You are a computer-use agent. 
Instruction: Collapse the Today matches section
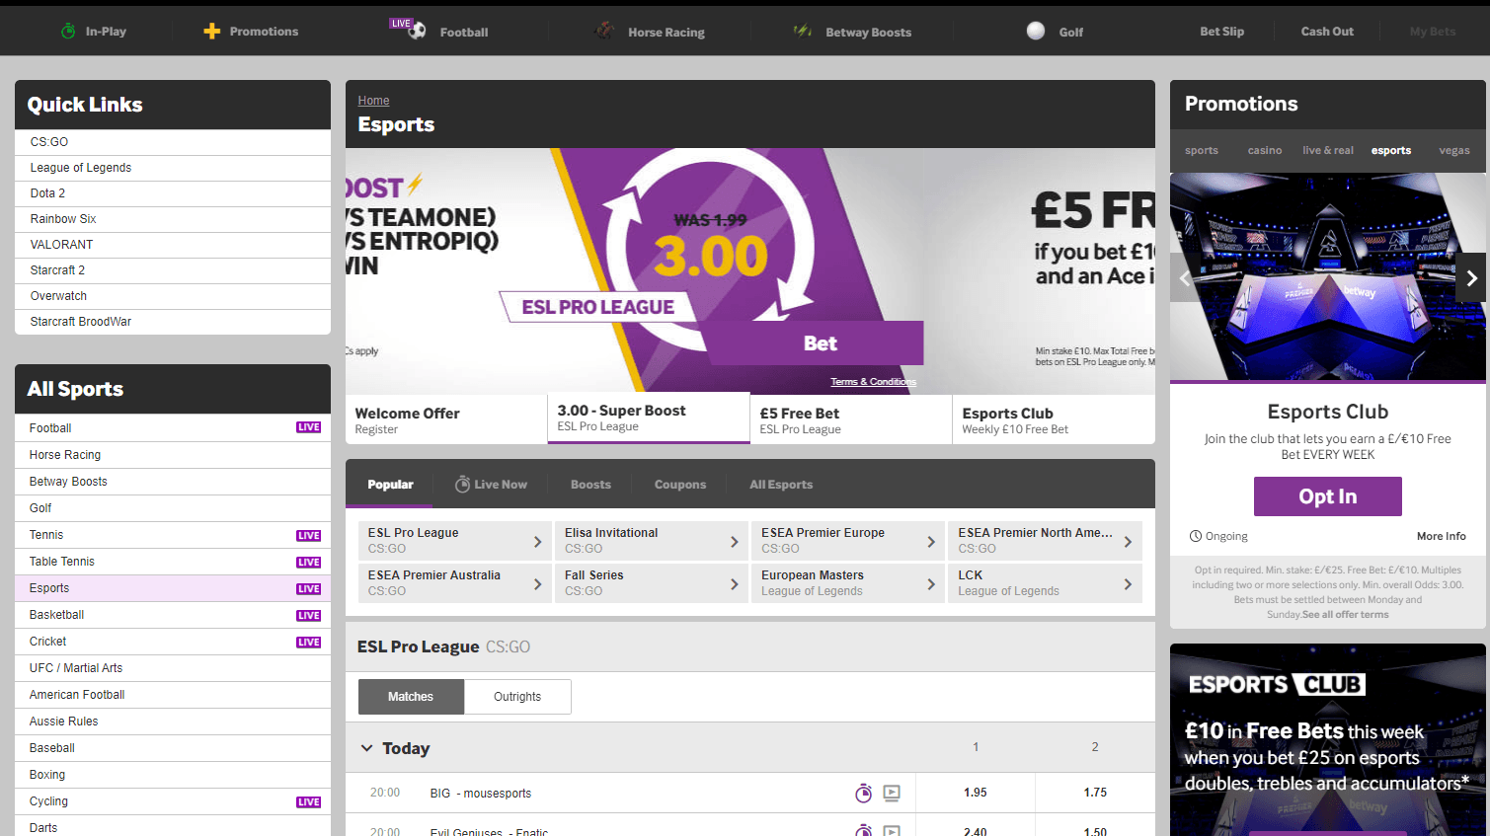[x=366, y=748]
